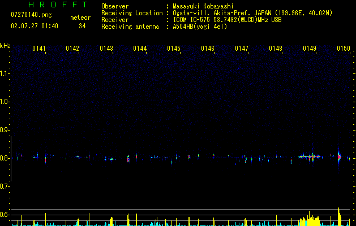The width and height of the screenshot is (356, 226).
Task: Click the 0143 time marker
Action: point(106,49)
